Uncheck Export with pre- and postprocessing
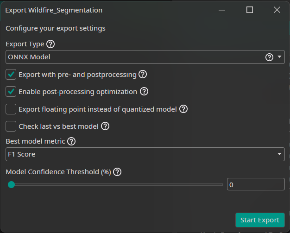 [x=11, y=74]
